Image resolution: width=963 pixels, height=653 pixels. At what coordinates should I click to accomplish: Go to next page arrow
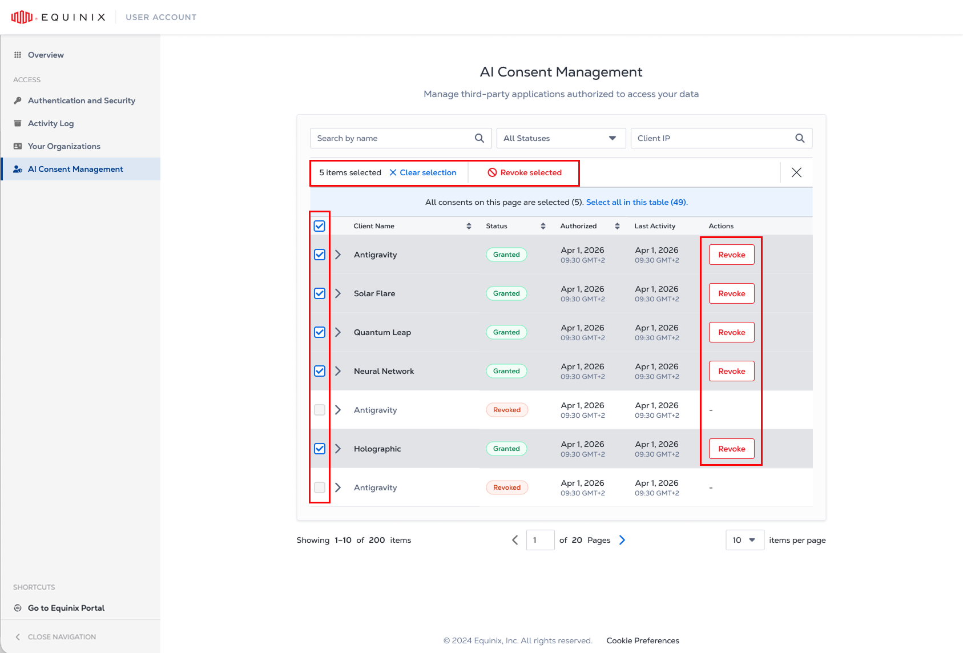622,540
